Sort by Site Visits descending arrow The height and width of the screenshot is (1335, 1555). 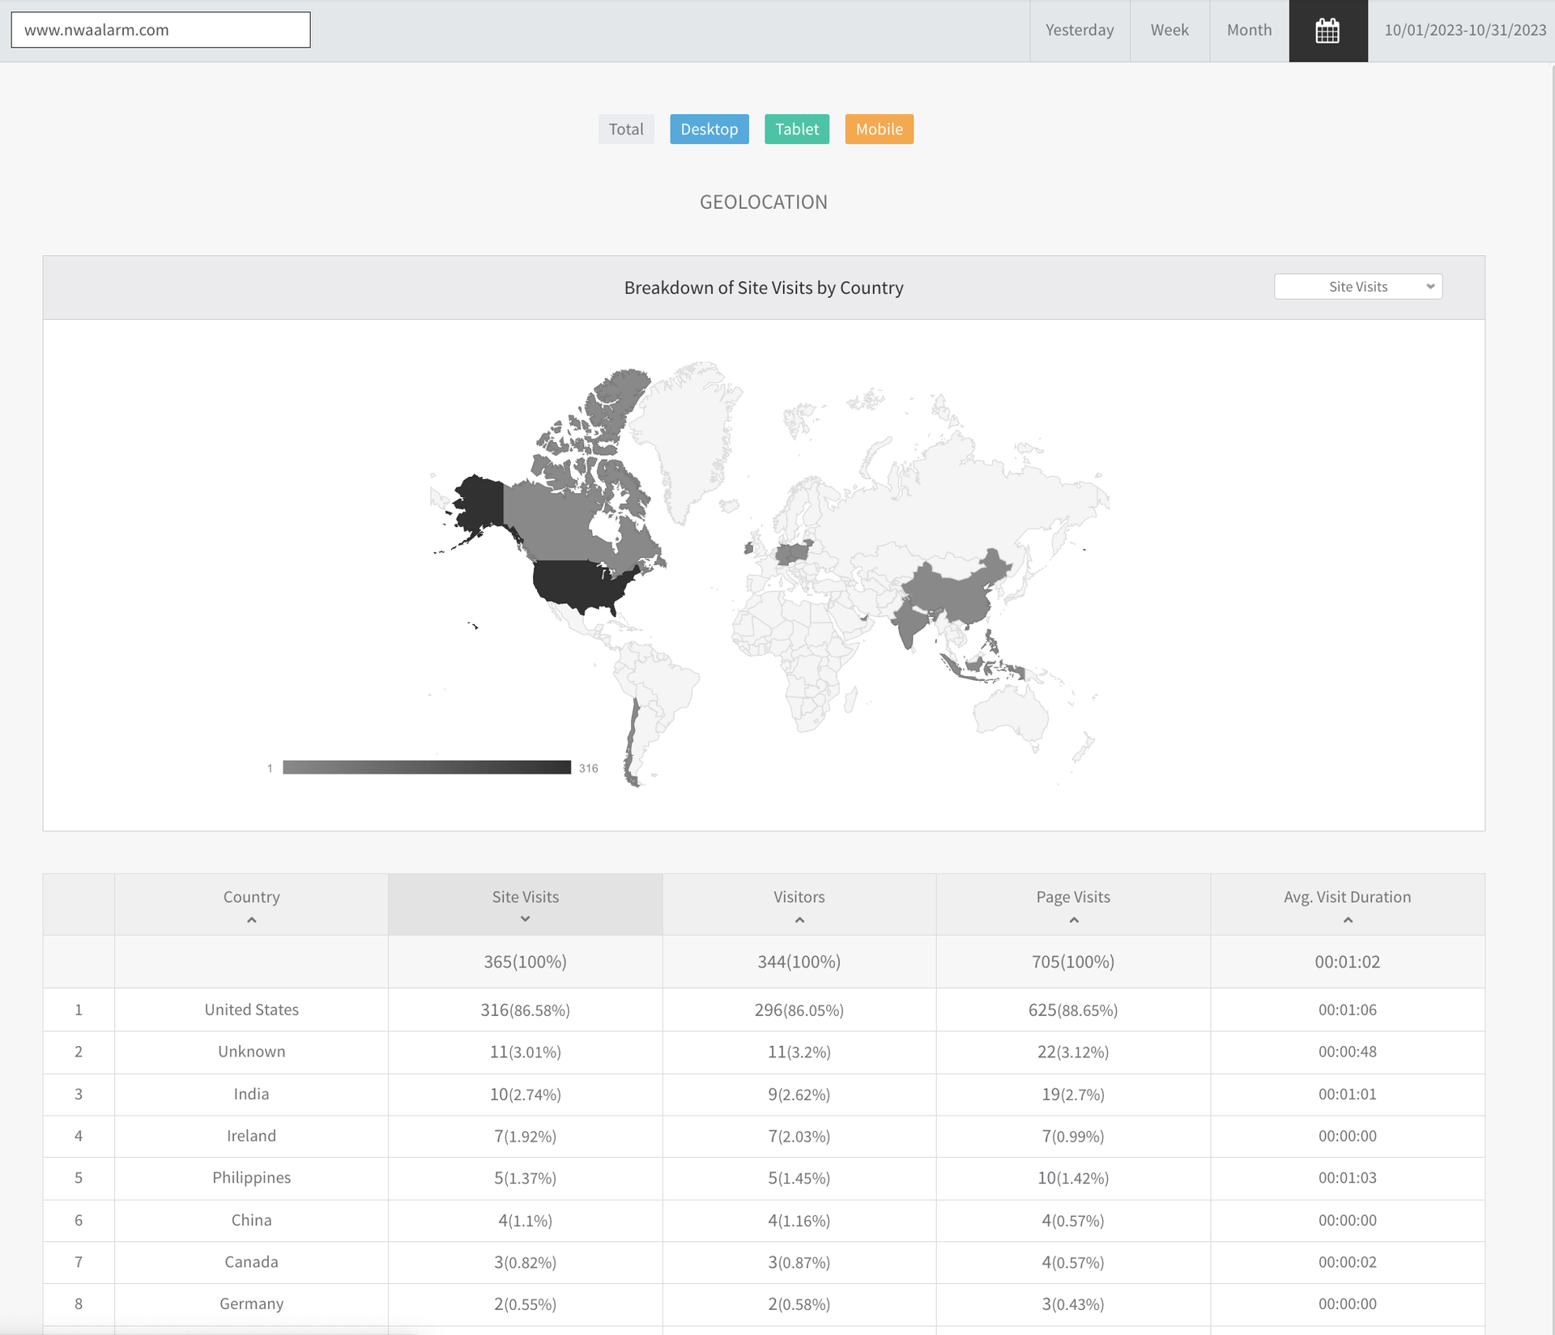pos(525,919)
